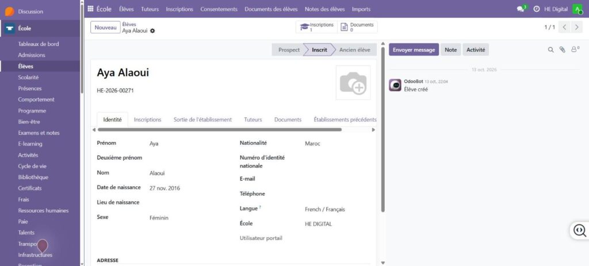This screenshot has height=266, width=589.
Task: Open Tuteurs top menu
Action: 150,9
